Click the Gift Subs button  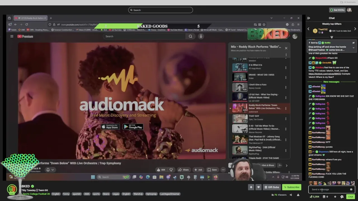(x=271, y=187)
